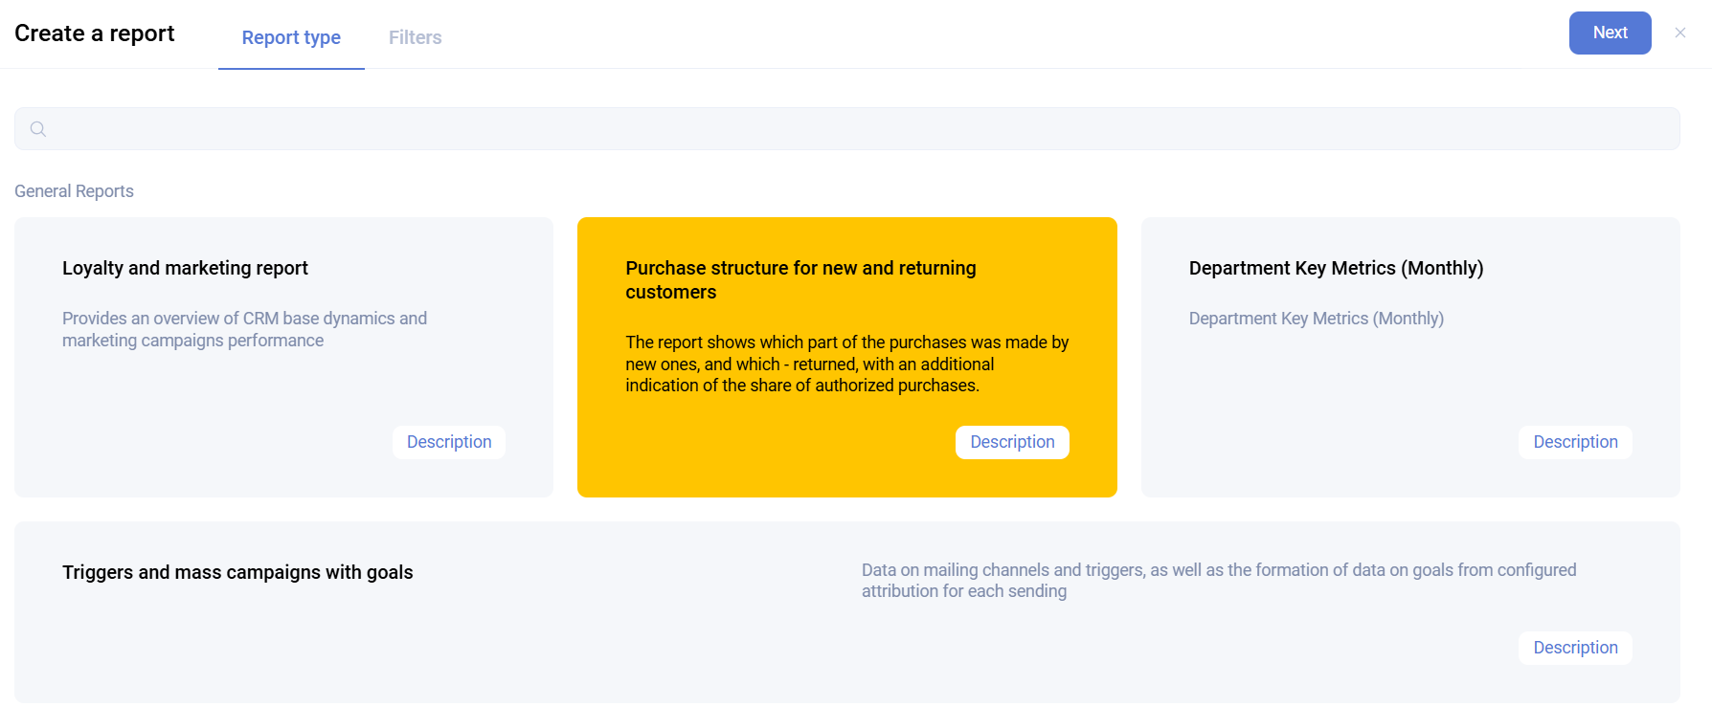Click the CRM base dynamics overview text

coord(244,329)
